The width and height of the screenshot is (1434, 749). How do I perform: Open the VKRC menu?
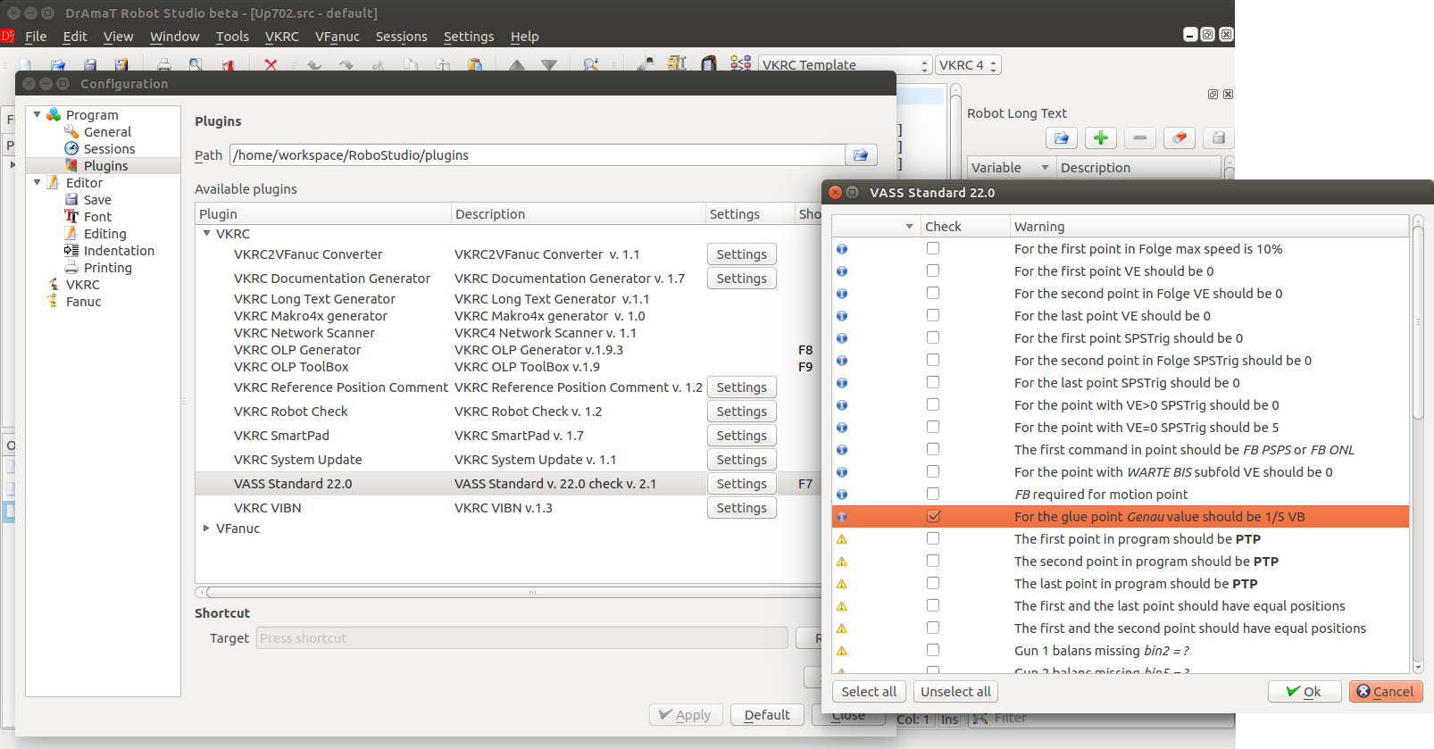[282, 37]
